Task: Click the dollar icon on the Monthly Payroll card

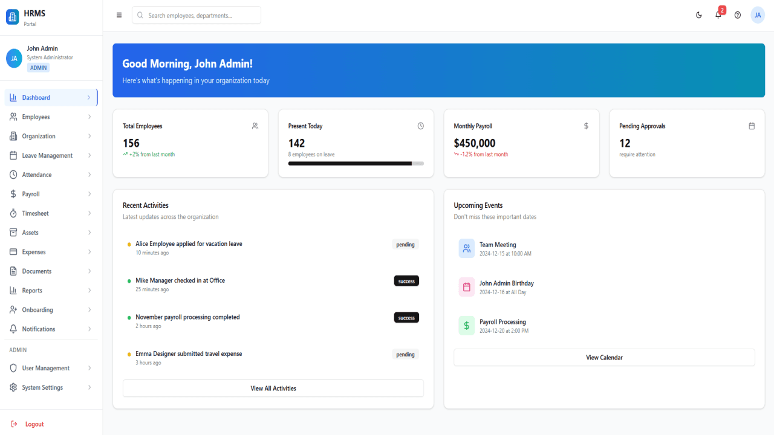Action: coord(586,126)
